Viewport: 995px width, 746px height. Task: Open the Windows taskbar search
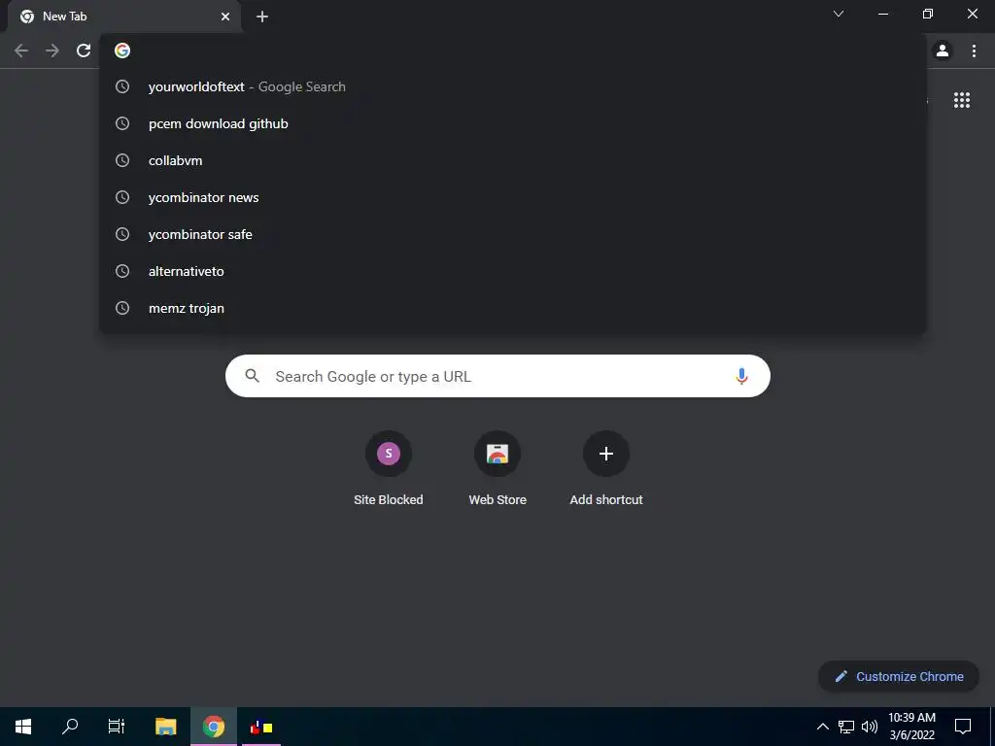[70, 727]
